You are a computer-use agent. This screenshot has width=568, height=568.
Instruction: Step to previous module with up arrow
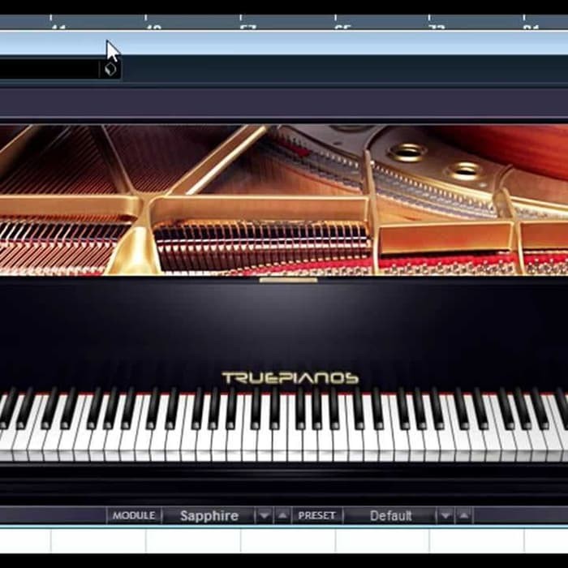[x=282, y=515]
